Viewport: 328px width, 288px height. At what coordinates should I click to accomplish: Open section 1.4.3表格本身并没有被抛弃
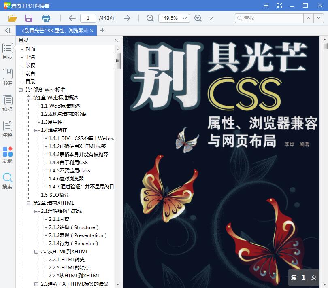pyautogui.click(x=79, y=155)
